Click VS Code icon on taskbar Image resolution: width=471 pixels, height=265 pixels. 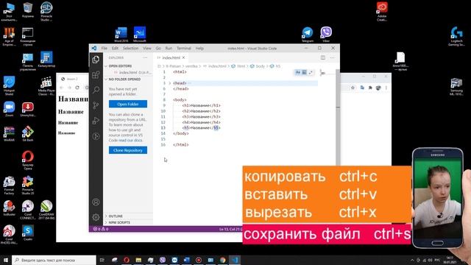tap(235, 260)
